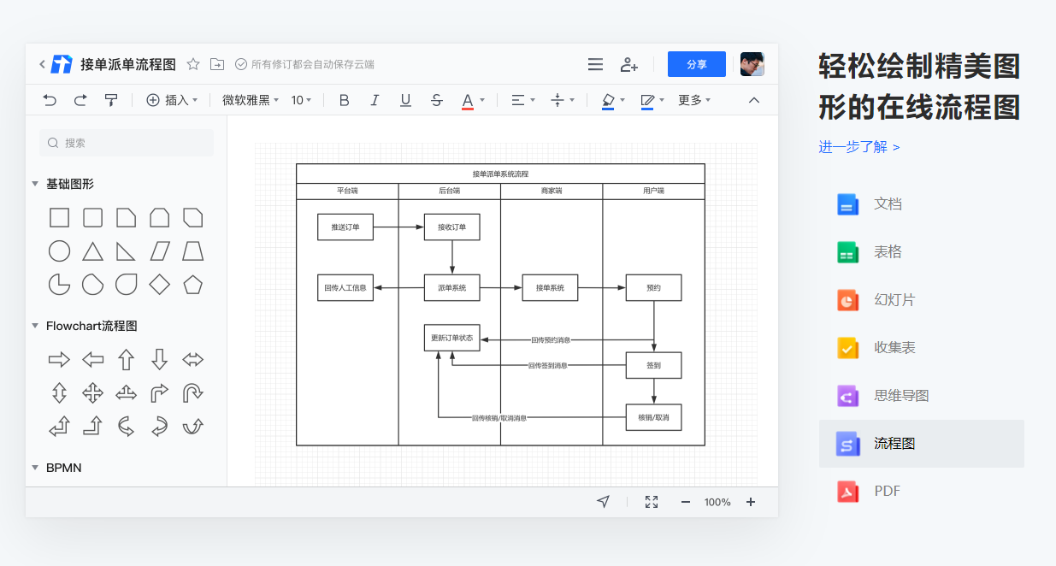Open the font size 10 dropdown
The image size is (1056, 566).
299,100
